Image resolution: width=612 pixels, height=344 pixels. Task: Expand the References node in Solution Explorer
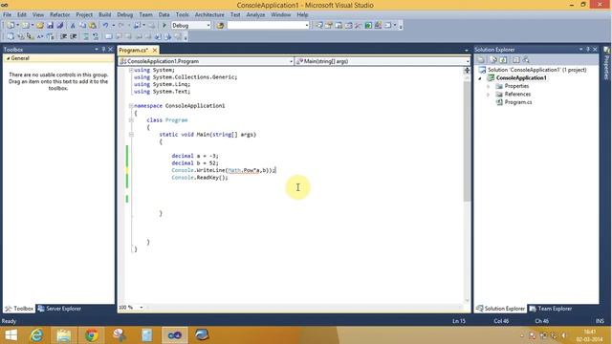pos(489,95)
